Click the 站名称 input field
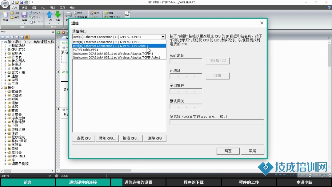 [217, 122]
